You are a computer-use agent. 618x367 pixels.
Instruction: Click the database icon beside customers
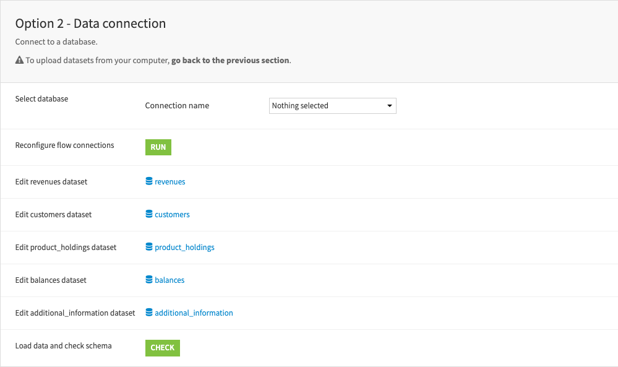148,214
